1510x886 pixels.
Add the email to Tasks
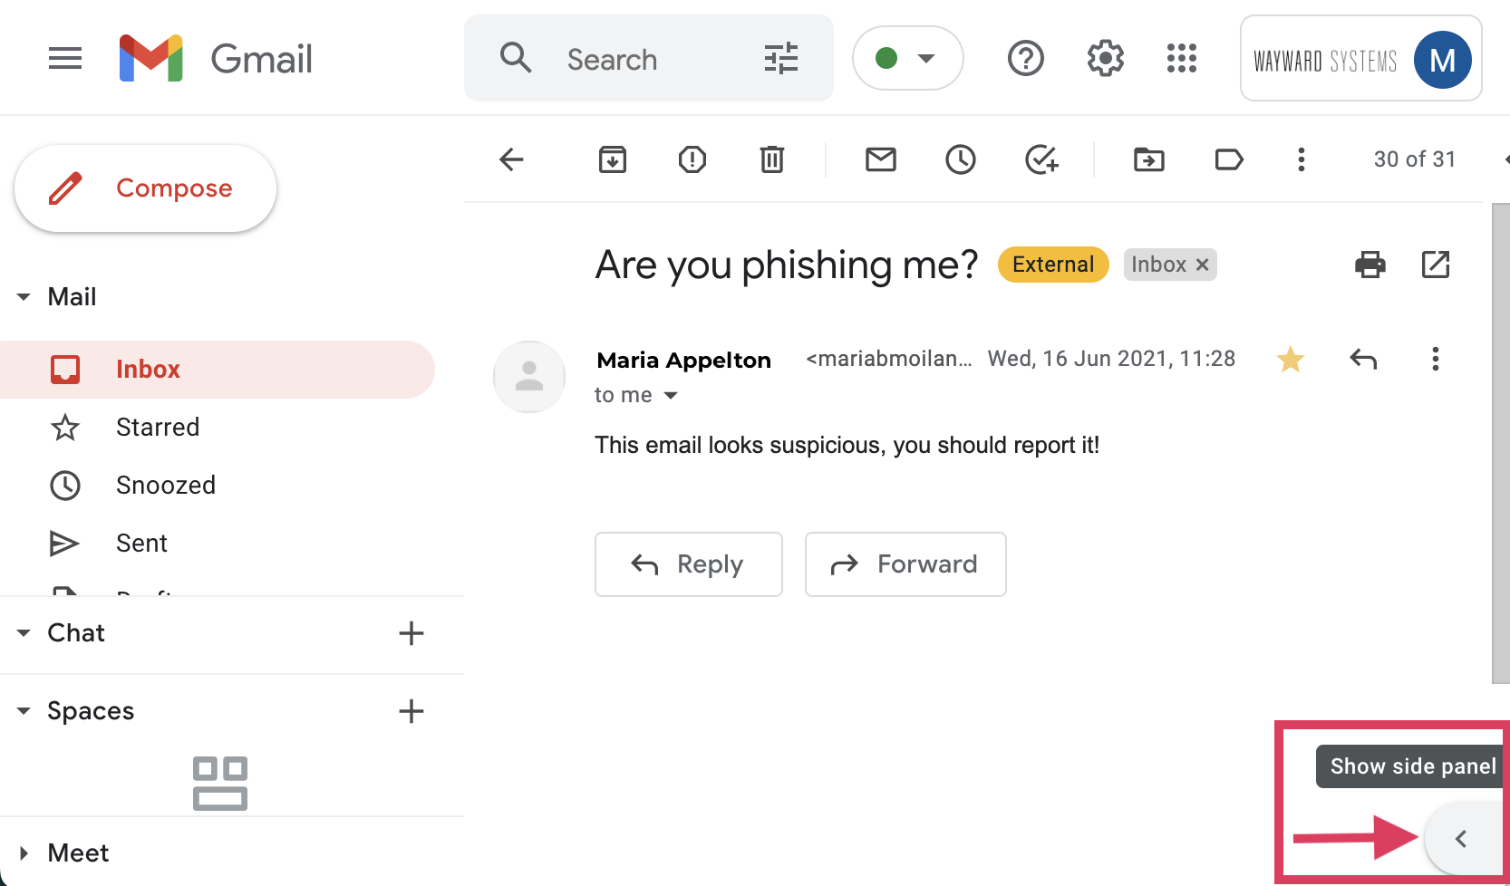1041,159
